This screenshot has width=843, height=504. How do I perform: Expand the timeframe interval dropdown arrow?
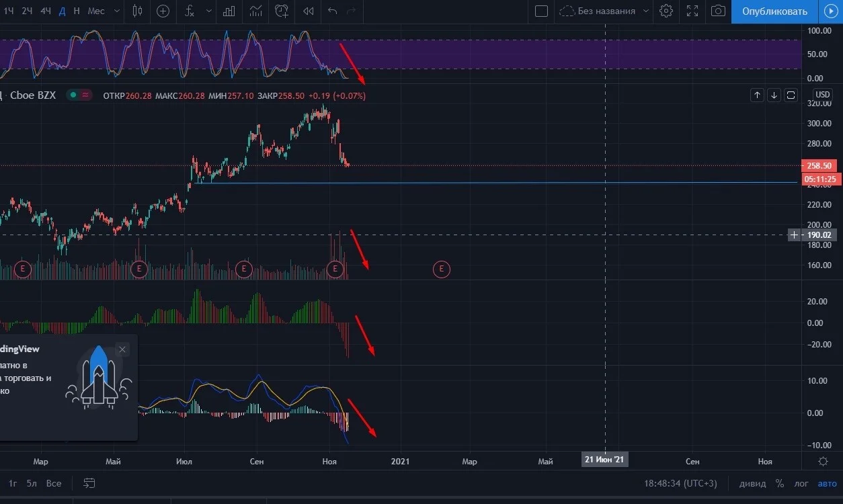[117, 11]
